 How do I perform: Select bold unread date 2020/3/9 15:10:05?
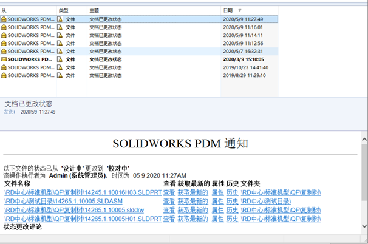click(244, 59)
